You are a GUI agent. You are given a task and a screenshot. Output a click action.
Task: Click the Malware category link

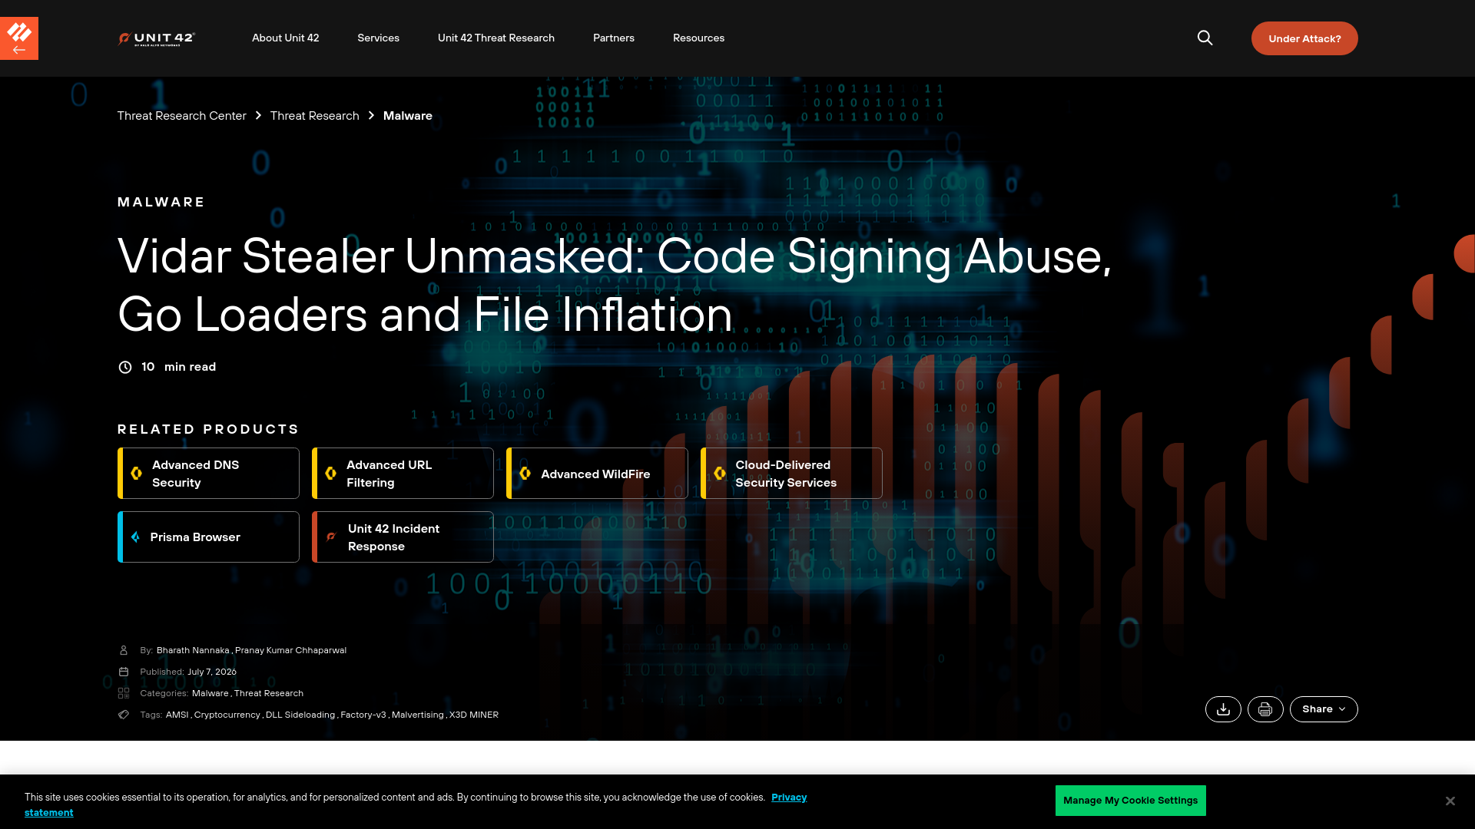click(210, 693)
